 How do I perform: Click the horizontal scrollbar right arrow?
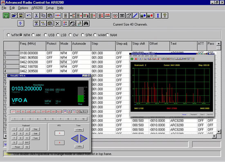214,136
